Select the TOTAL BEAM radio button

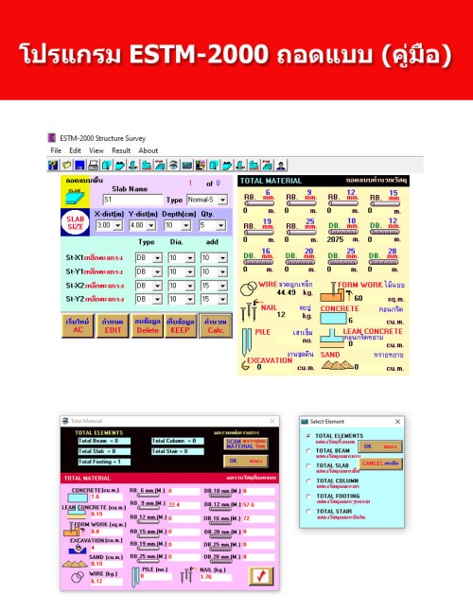[x=308, y=451]
